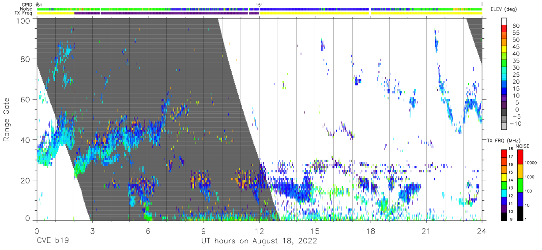This screenshot has width=542, height=250.
Task: Click the '80' tick on Range Gate axis
Action: pos(26,59)
